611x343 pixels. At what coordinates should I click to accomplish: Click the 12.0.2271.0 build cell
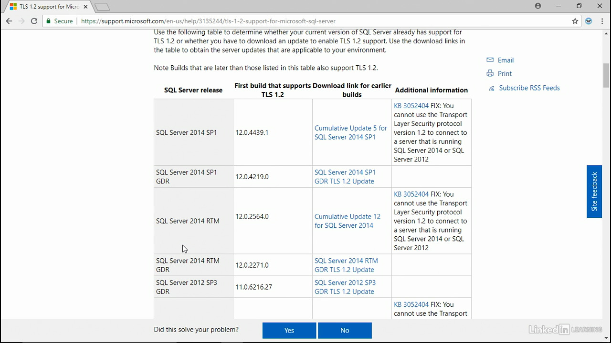click(x=273, y=265)
